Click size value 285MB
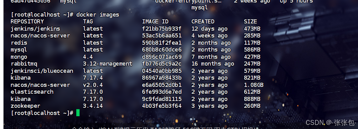Viewport: 358px width, 129px height. [252, 36]
